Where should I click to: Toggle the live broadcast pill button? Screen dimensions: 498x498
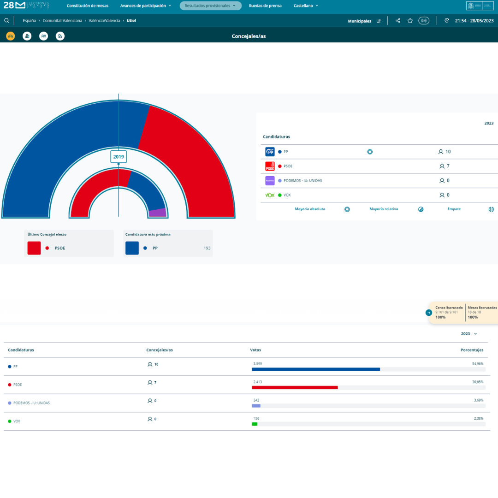(424, 21)
